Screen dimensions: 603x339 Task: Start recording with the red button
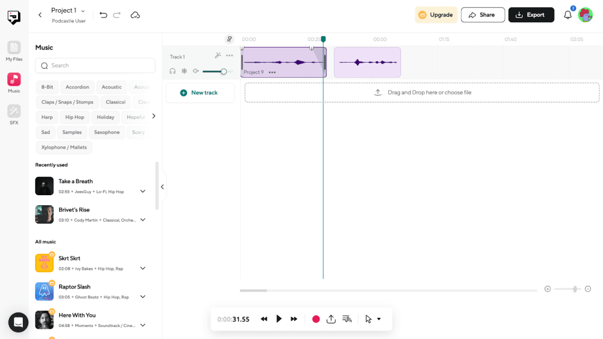coord(316,319)
